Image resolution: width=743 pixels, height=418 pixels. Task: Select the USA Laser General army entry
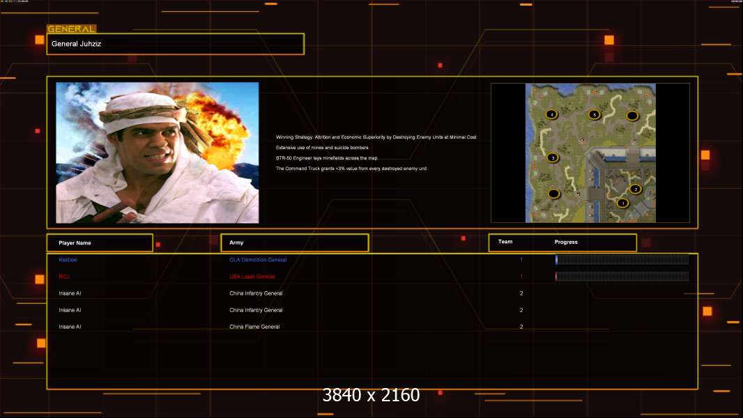point(252,277)
